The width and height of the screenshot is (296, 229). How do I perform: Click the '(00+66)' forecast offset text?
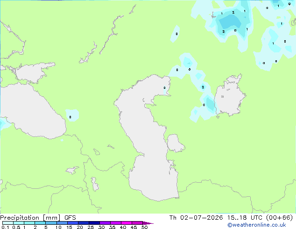tap(279, 218)
